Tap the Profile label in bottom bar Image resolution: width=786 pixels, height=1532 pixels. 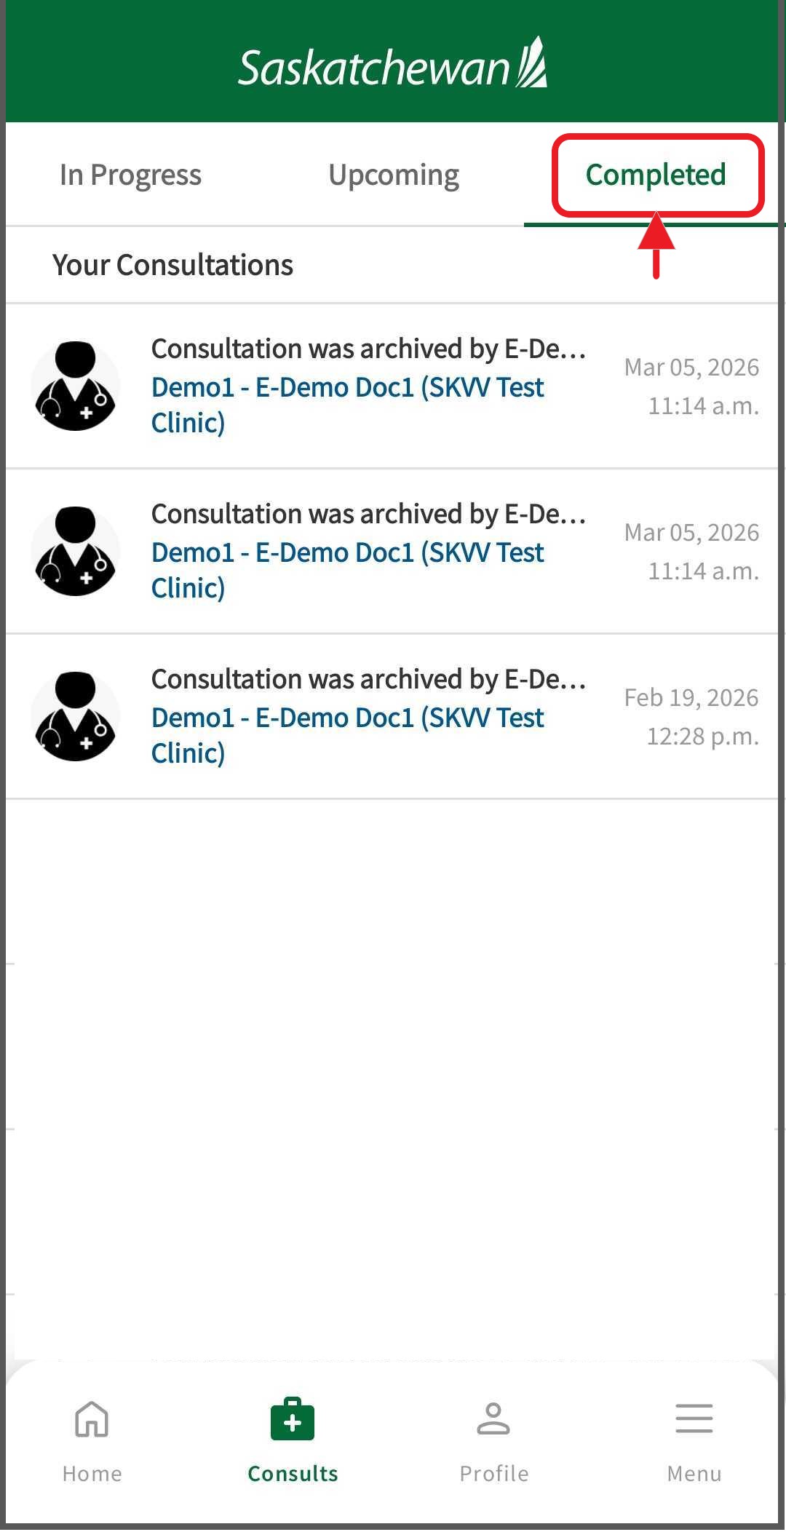(493, 1474)
